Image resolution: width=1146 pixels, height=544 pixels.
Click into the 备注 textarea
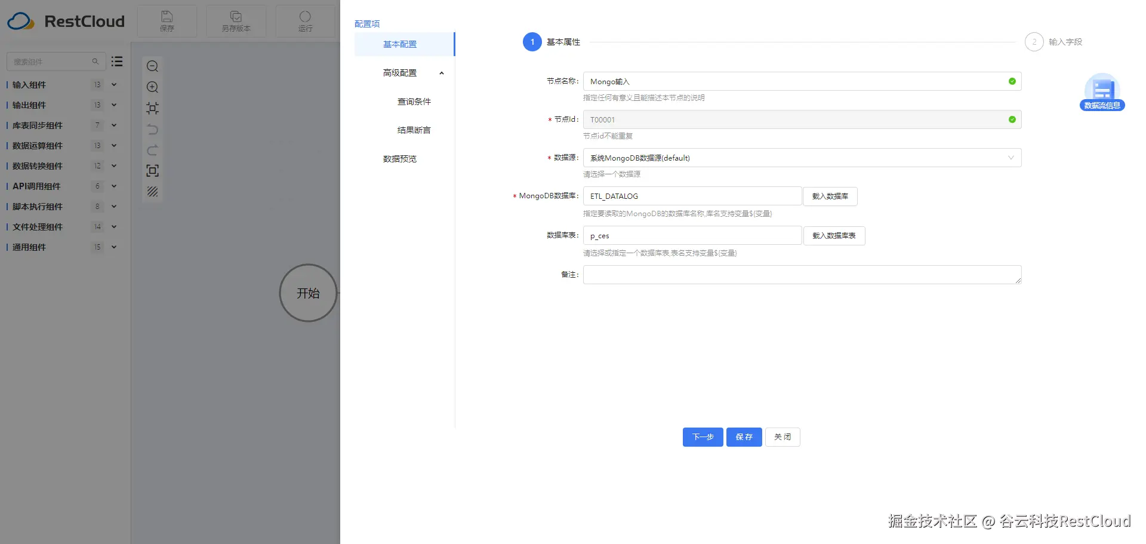click(x=802, y=275)
